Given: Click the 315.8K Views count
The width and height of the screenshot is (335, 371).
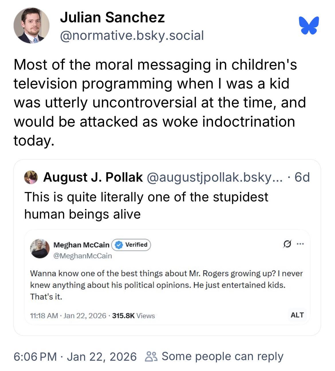Looking at the screenshot, I should [x=133, y=316].
